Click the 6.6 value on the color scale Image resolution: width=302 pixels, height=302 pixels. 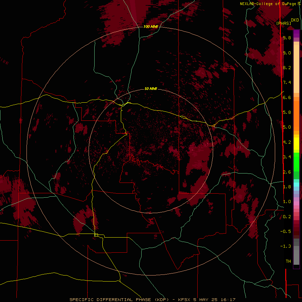click(287, 97)
